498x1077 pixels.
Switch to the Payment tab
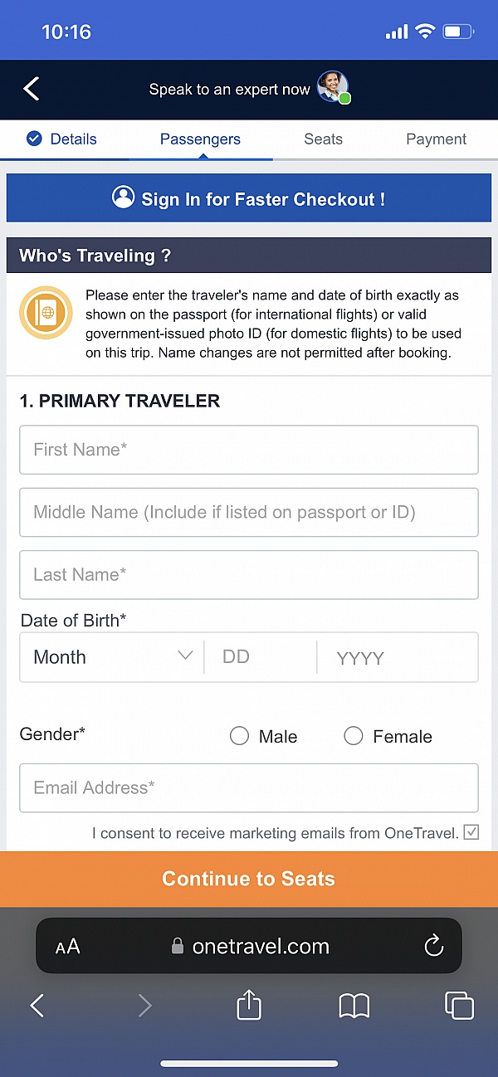coord(436,139)
